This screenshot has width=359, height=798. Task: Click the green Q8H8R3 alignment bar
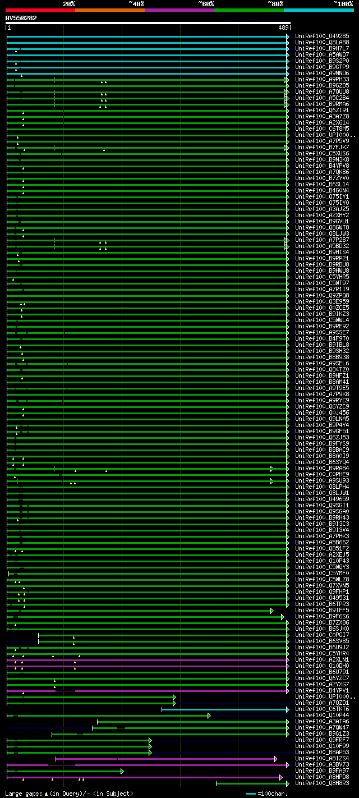(251, 783)
